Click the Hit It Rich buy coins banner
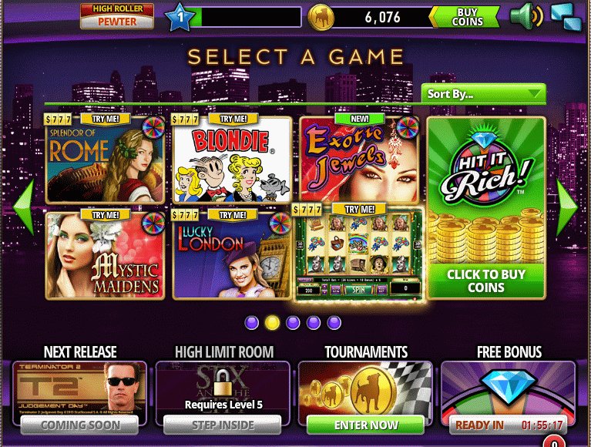This screenshot has height=447, width=591. point(486,208)
